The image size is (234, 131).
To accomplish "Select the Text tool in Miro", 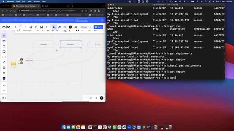I will pos(4,46).
